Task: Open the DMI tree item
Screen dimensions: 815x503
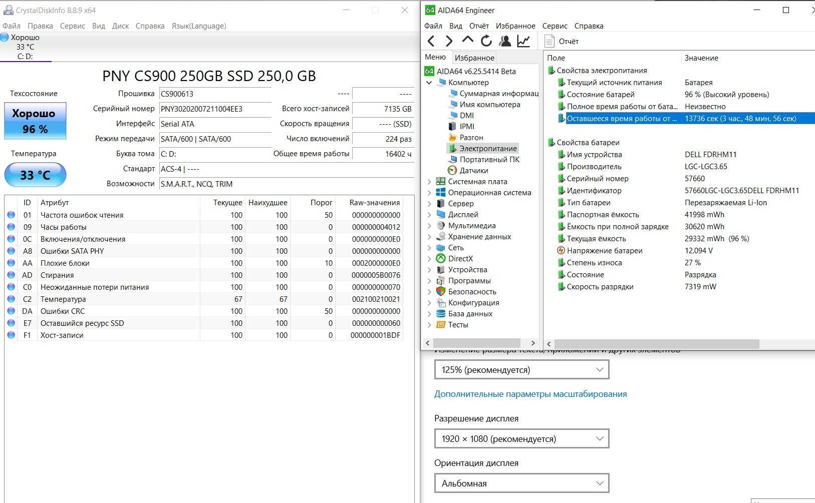Action: tap(467, 116)
